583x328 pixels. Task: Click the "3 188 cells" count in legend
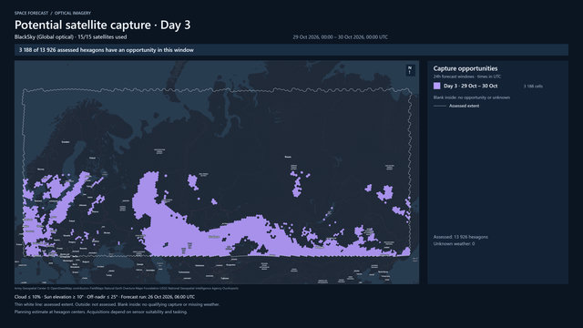coord(533,87)
